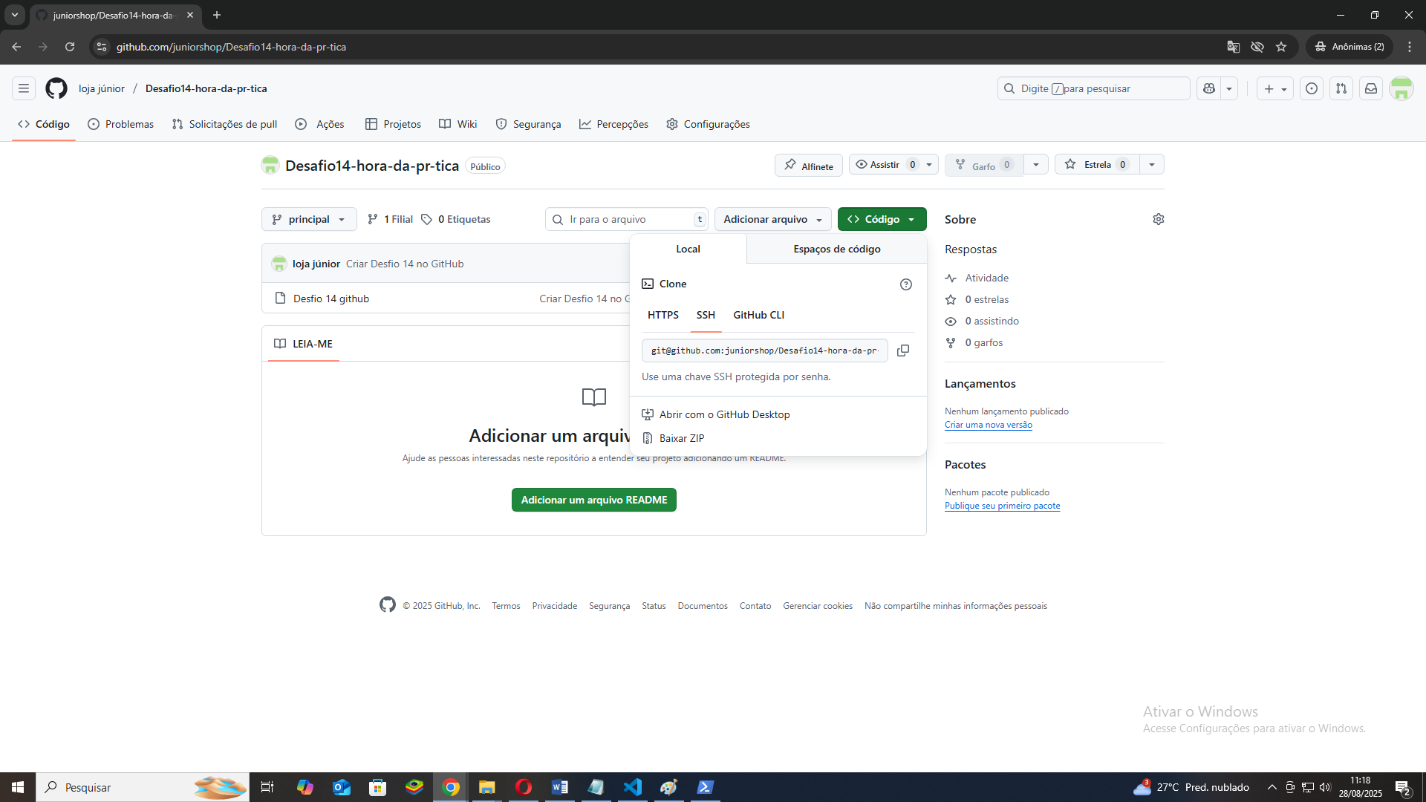Open the Desfio 14 github file

point(331,299)
